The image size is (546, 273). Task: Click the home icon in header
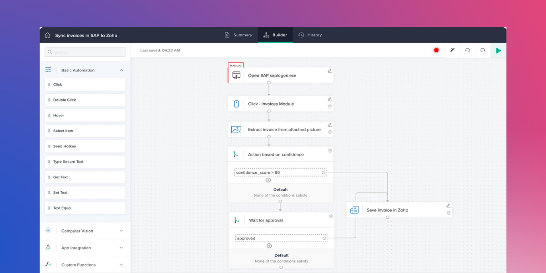pyautogui.click(x=47, y=35)
